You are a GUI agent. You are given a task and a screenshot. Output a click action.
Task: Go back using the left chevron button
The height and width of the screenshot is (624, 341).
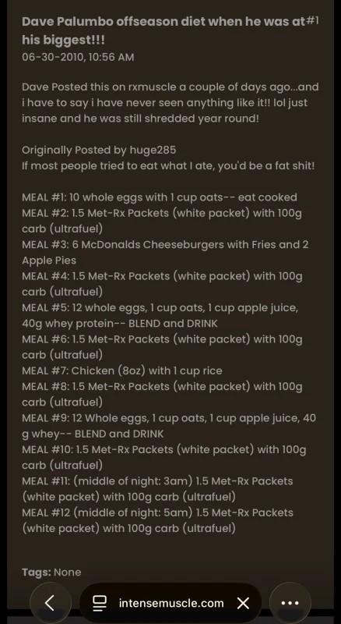coord(51,603)
